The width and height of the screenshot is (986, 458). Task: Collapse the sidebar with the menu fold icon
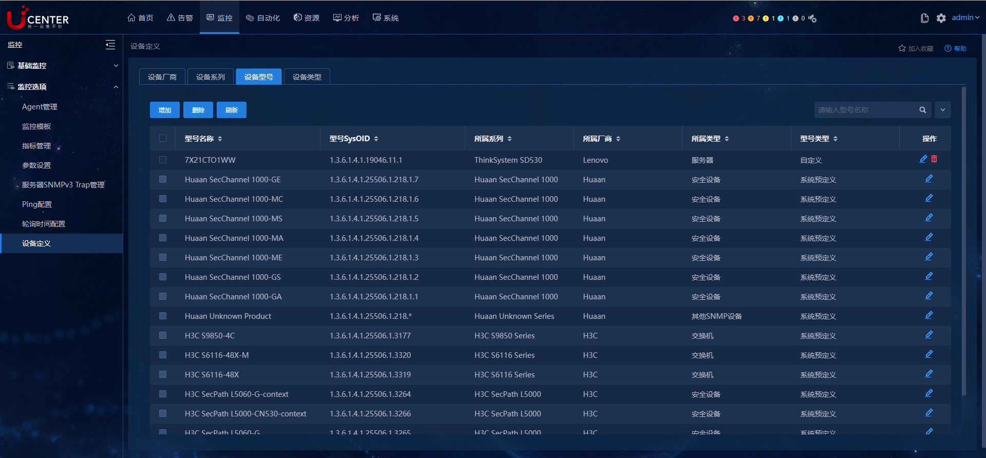[110, 45]
